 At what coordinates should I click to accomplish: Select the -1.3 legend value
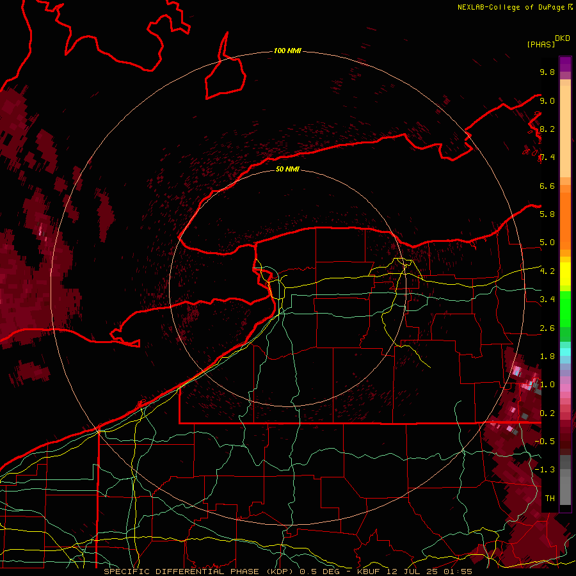545,470
